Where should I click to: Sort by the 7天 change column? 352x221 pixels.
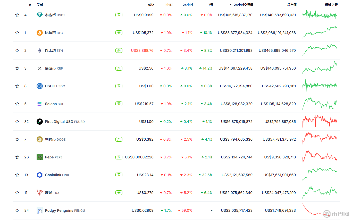[211, 5]
